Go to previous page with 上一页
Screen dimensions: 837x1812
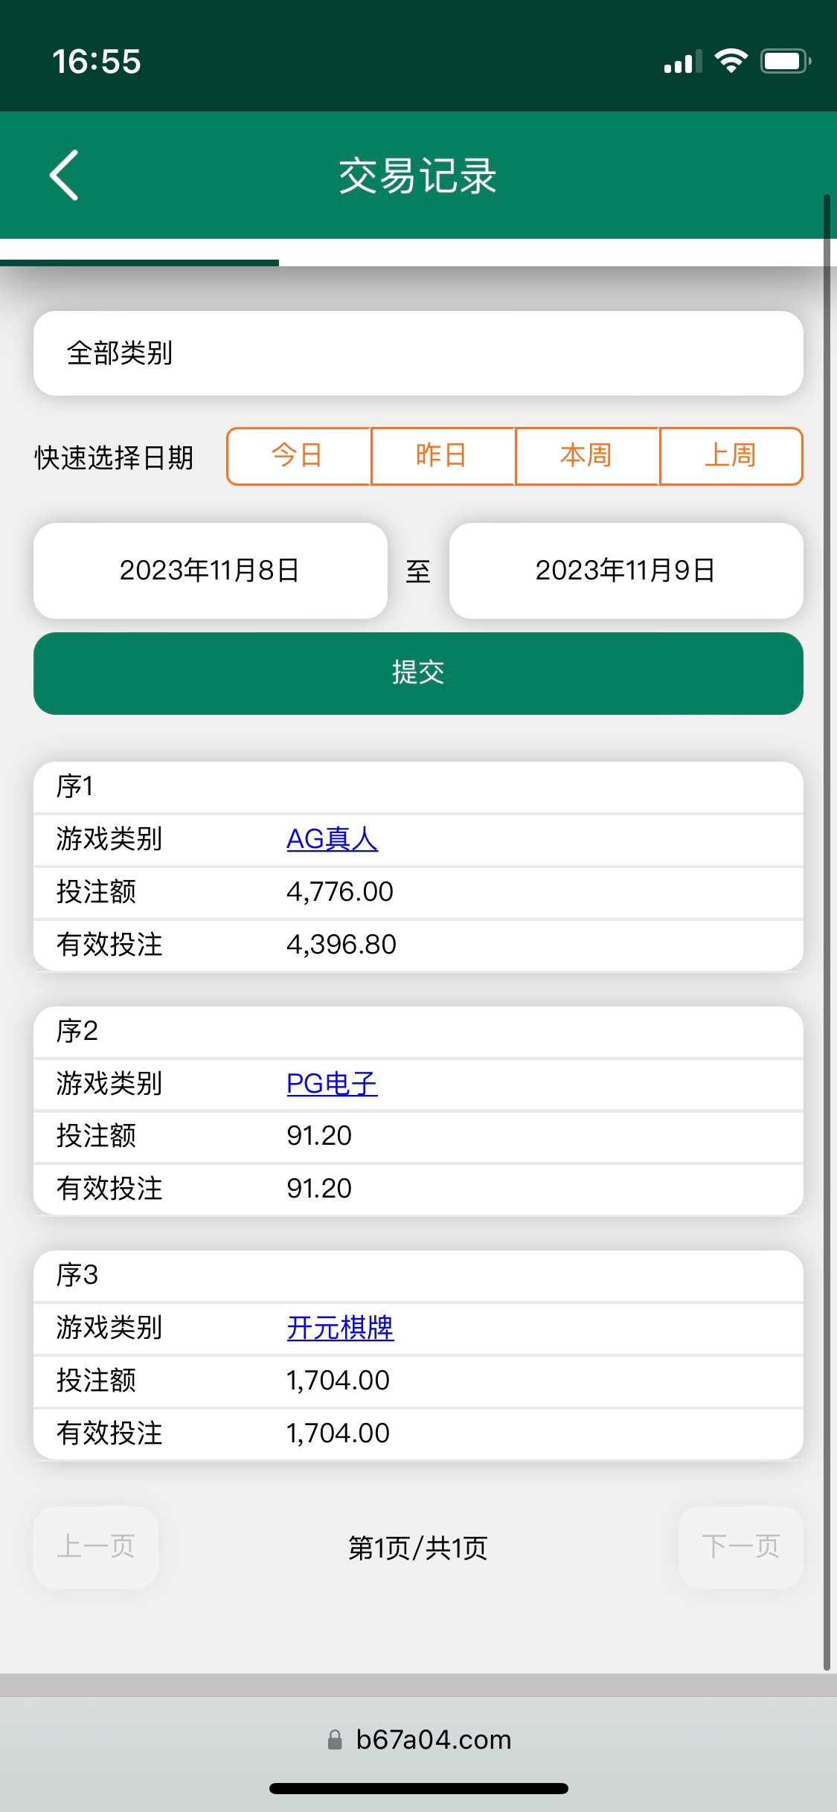coord(96,1547)
